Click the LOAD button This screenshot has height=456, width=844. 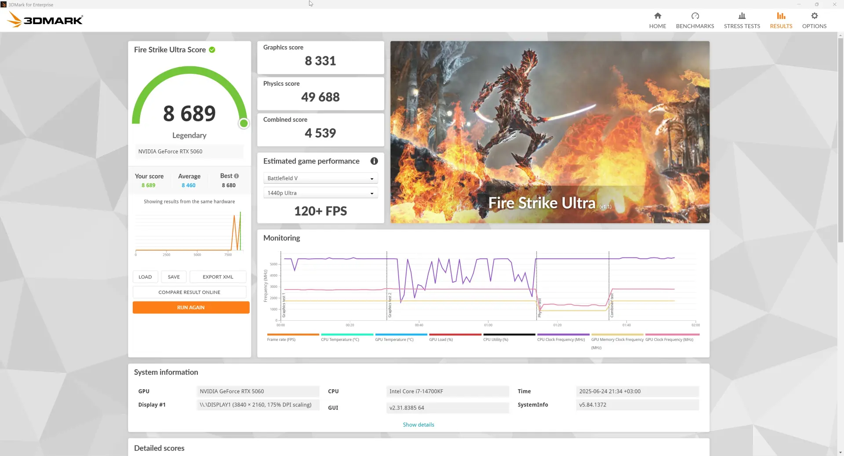tap(145, 277)
